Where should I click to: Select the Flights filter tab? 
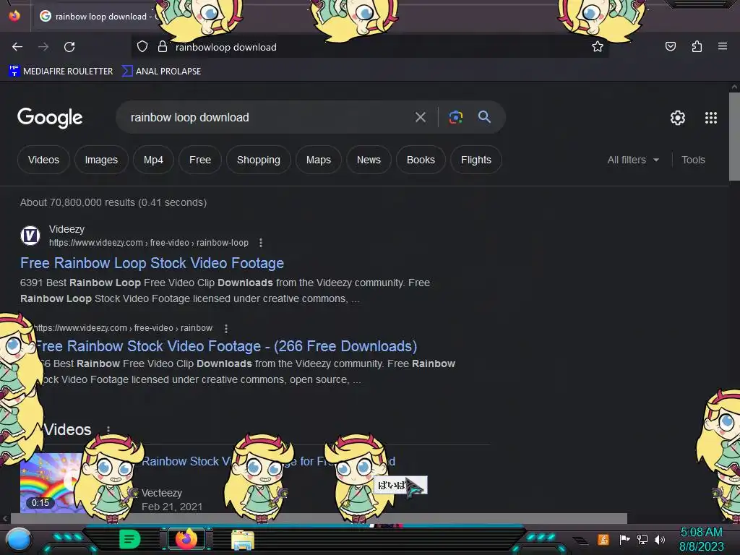click(476, 160)
